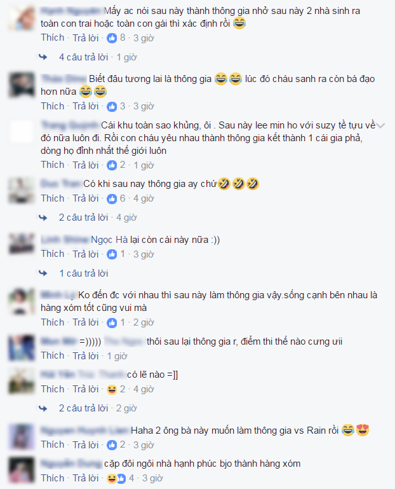Open the avatar beside the 'Haha 2 ông bà' comment
Image resolution: width=395 pixels, height=489 pixels.
(x=22, y=437)
